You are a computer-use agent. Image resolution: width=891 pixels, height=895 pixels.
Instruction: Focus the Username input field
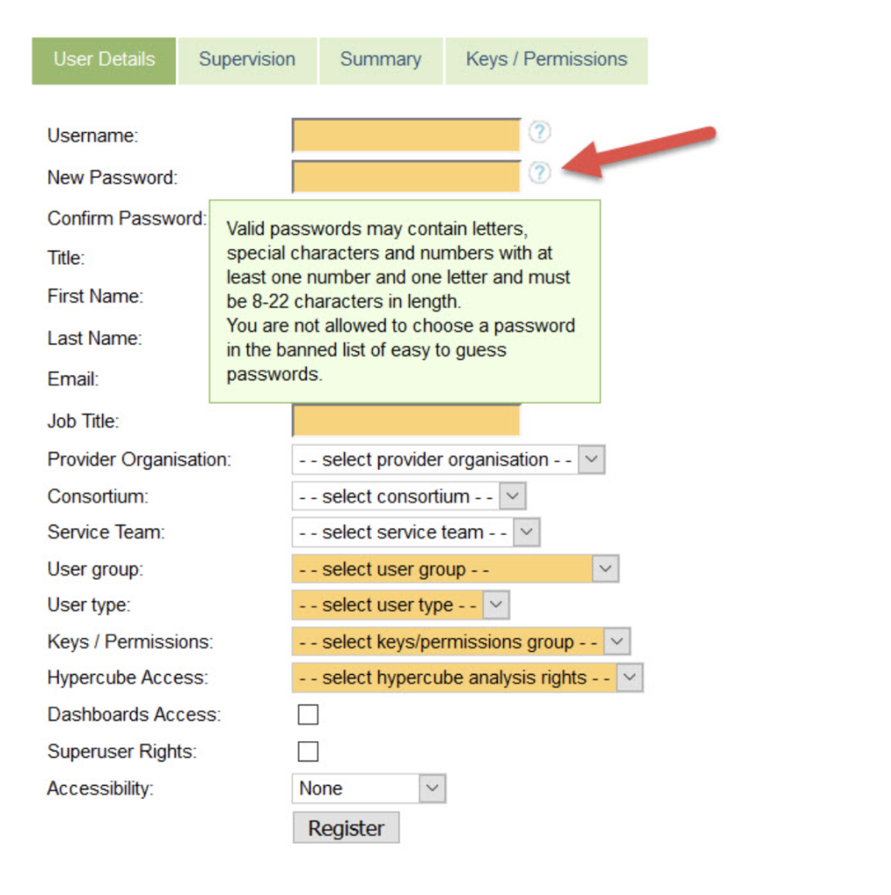(x=406, y=135)
